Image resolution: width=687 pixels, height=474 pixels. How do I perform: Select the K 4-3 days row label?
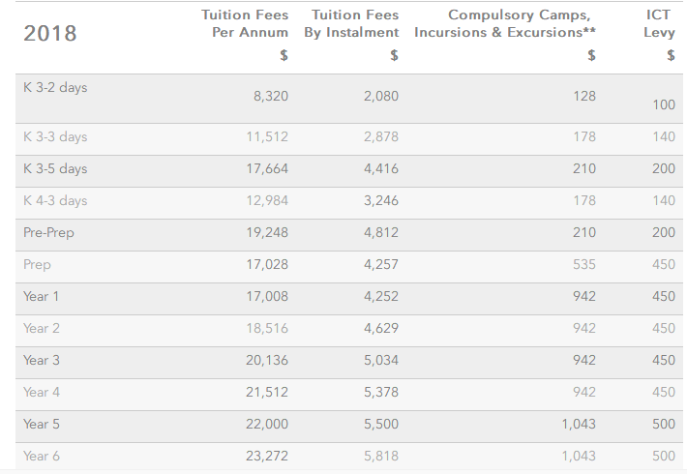(55, 201)
